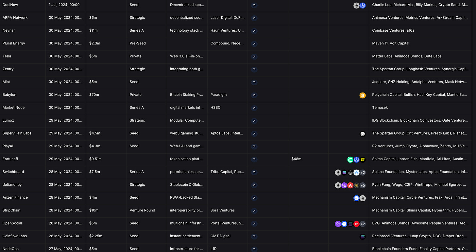Click the Neynar row's external link arrow
476x252 pixels.
tap(254, 31)
